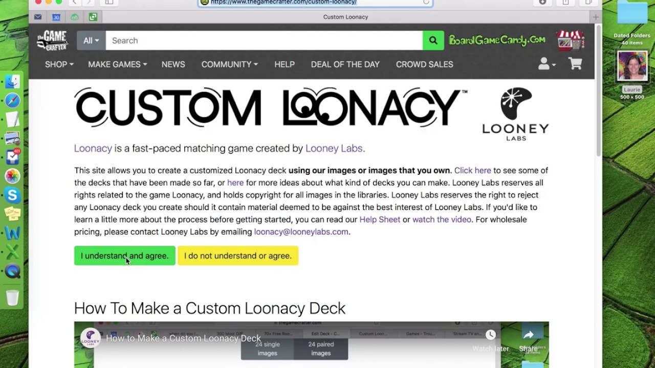Image resolution: width=655 pixels, height=368 pixels.
Task: Open Finder from the Dock
Action: click(13, 81)
